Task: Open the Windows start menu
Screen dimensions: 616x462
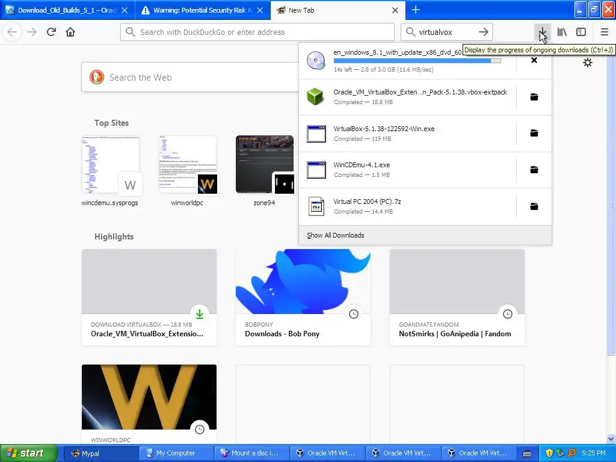Action: tap(29, 453)
